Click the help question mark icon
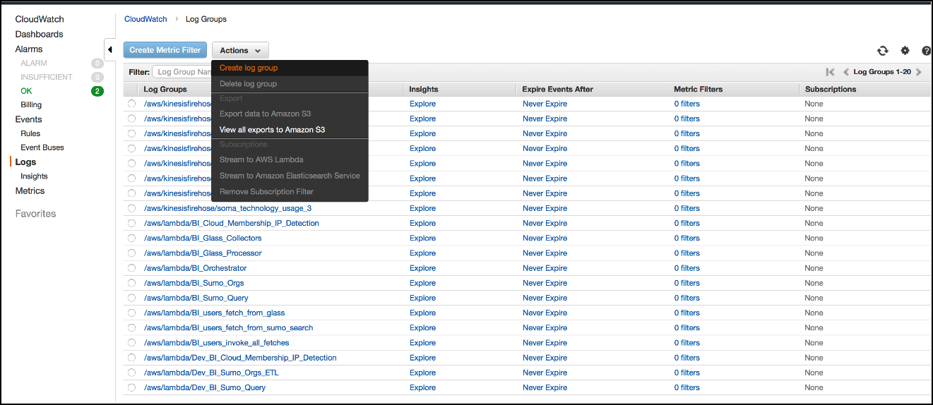Viewport: 933px width, 405px height. [926, 51]
